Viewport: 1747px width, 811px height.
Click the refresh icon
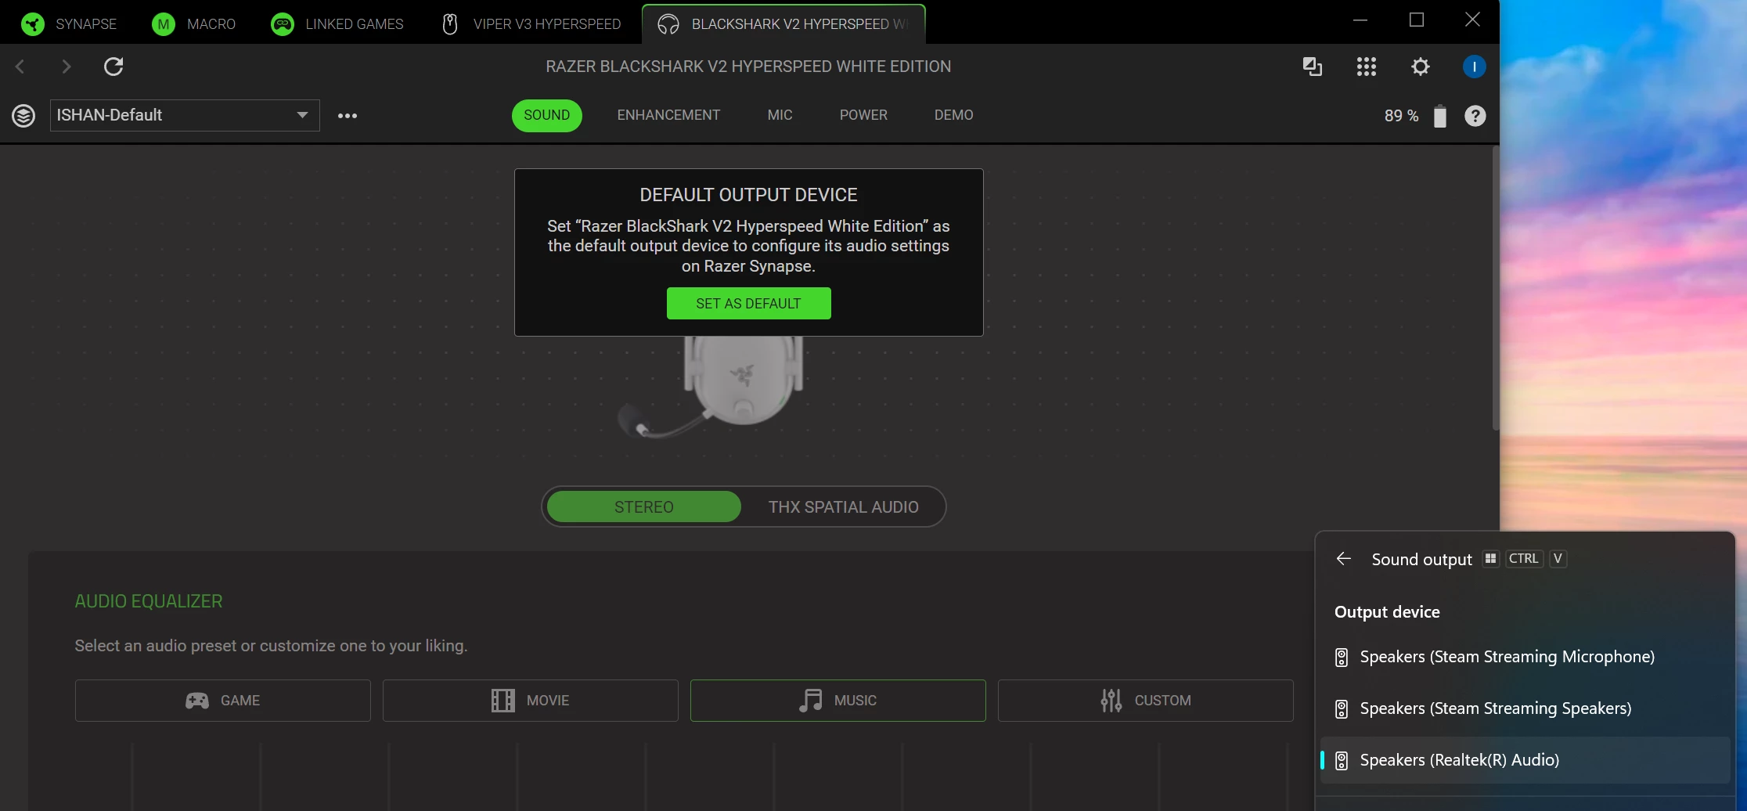pos(113,67)
